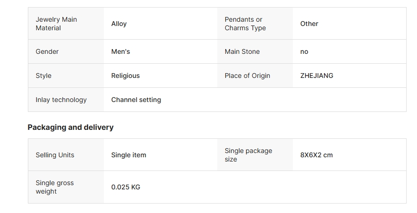The height and width of the screenshot is (213, 417).
Task: Click the "Main Stone" label cell
Action: [242, 51]
